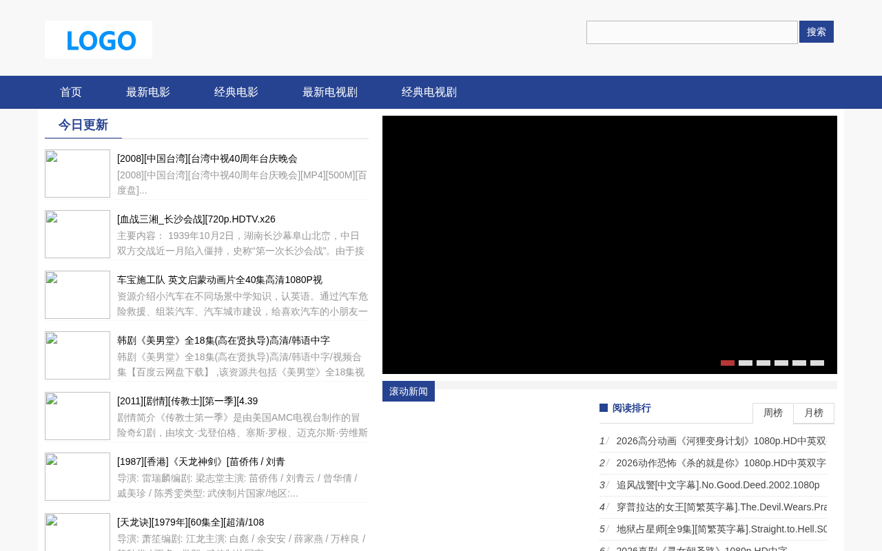Image resolution: width=882 pixels, height=551 pixels.
Task: Open ranked link 追风战警 No.Good.Deed
Action: (x=718, y=485)
